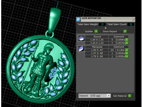This screenshot has width=143, height=107.
Task: Click the Total Gem Count label
Action: click(117, 24)
